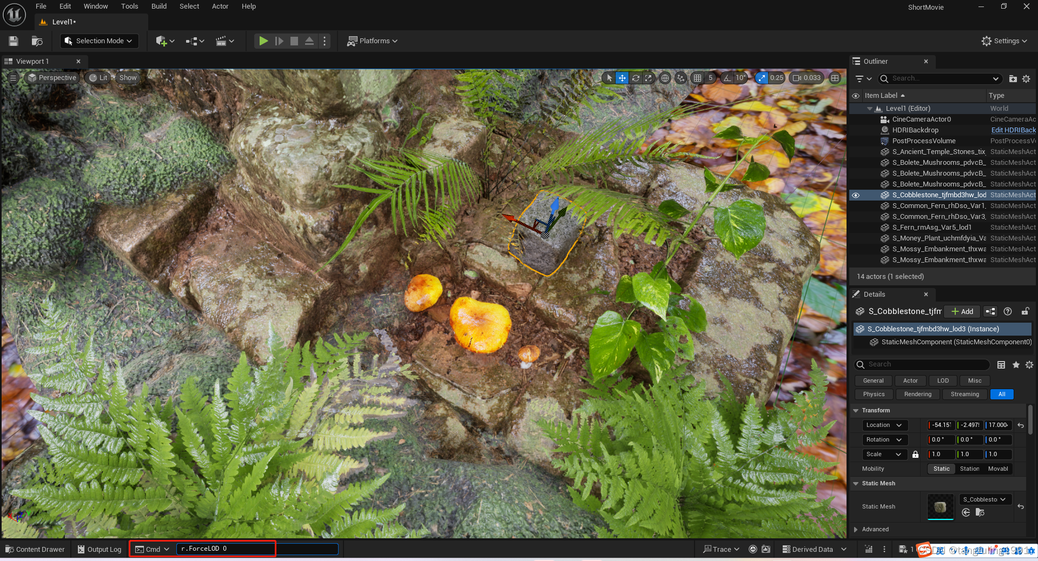The height and width of the screenshot is (561, 1038).
Task: Open the Outliner settings gear
Action: tap(1026, 79)
